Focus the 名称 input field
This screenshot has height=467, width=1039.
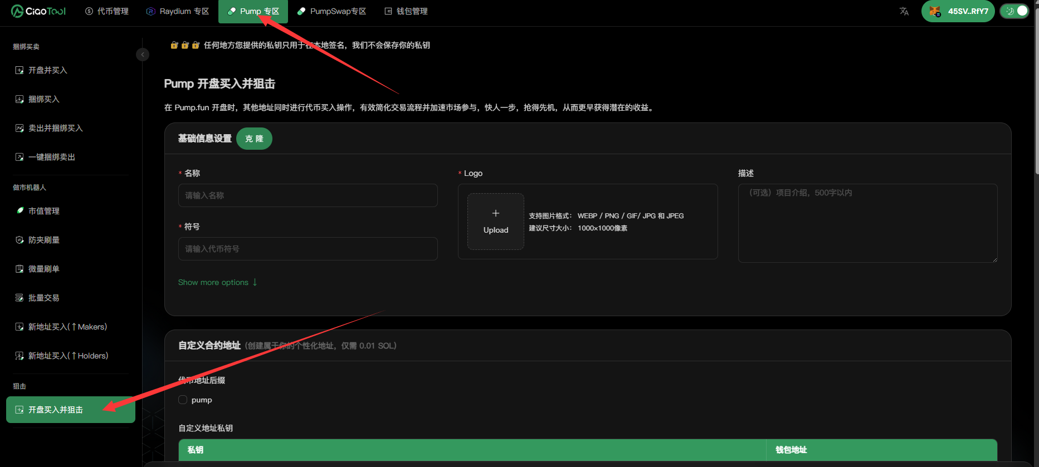308,195
